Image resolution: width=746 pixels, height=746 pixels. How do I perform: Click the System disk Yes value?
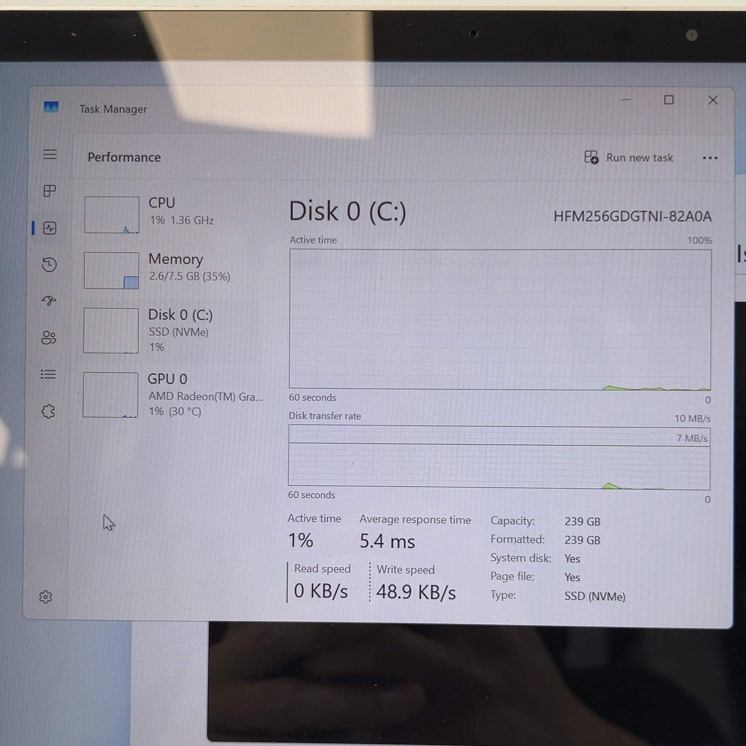point(572,559)
